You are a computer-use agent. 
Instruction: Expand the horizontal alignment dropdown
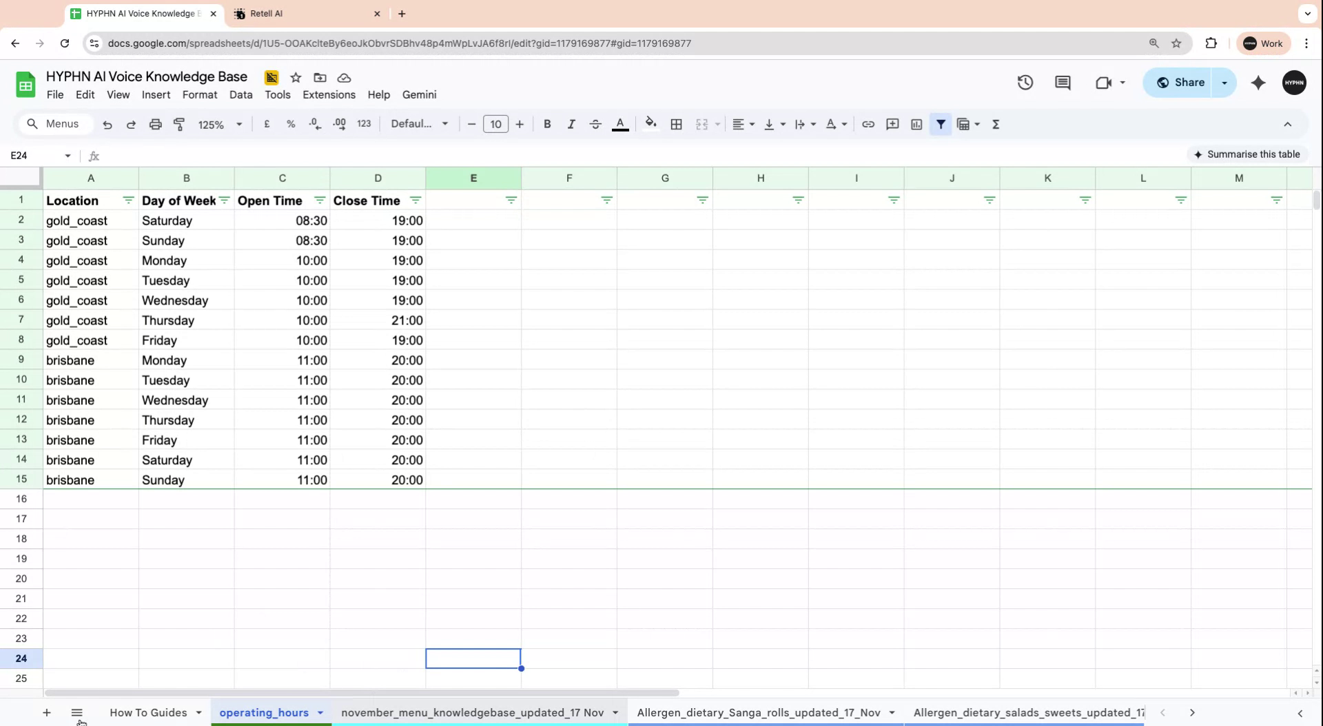(751, 124)
